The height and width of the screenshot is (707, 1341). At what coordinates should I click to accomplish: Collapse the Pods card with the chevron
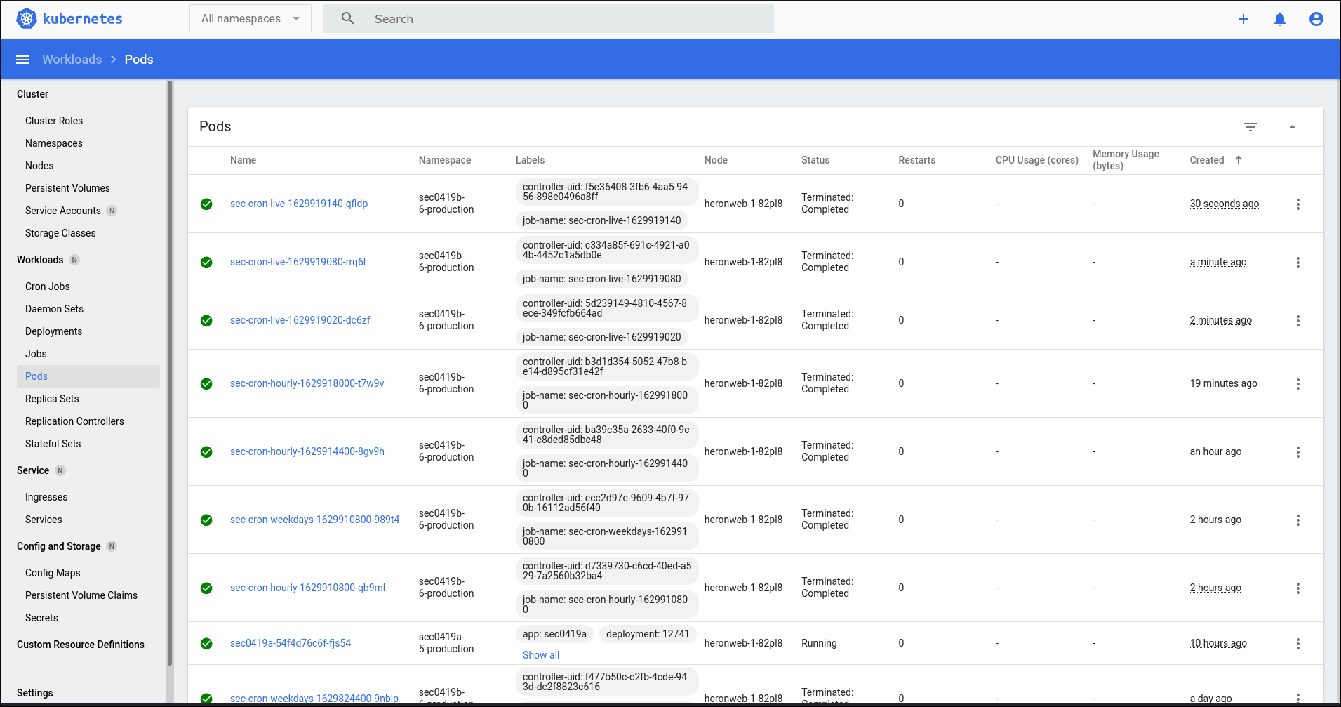(x=1293, y=127)
